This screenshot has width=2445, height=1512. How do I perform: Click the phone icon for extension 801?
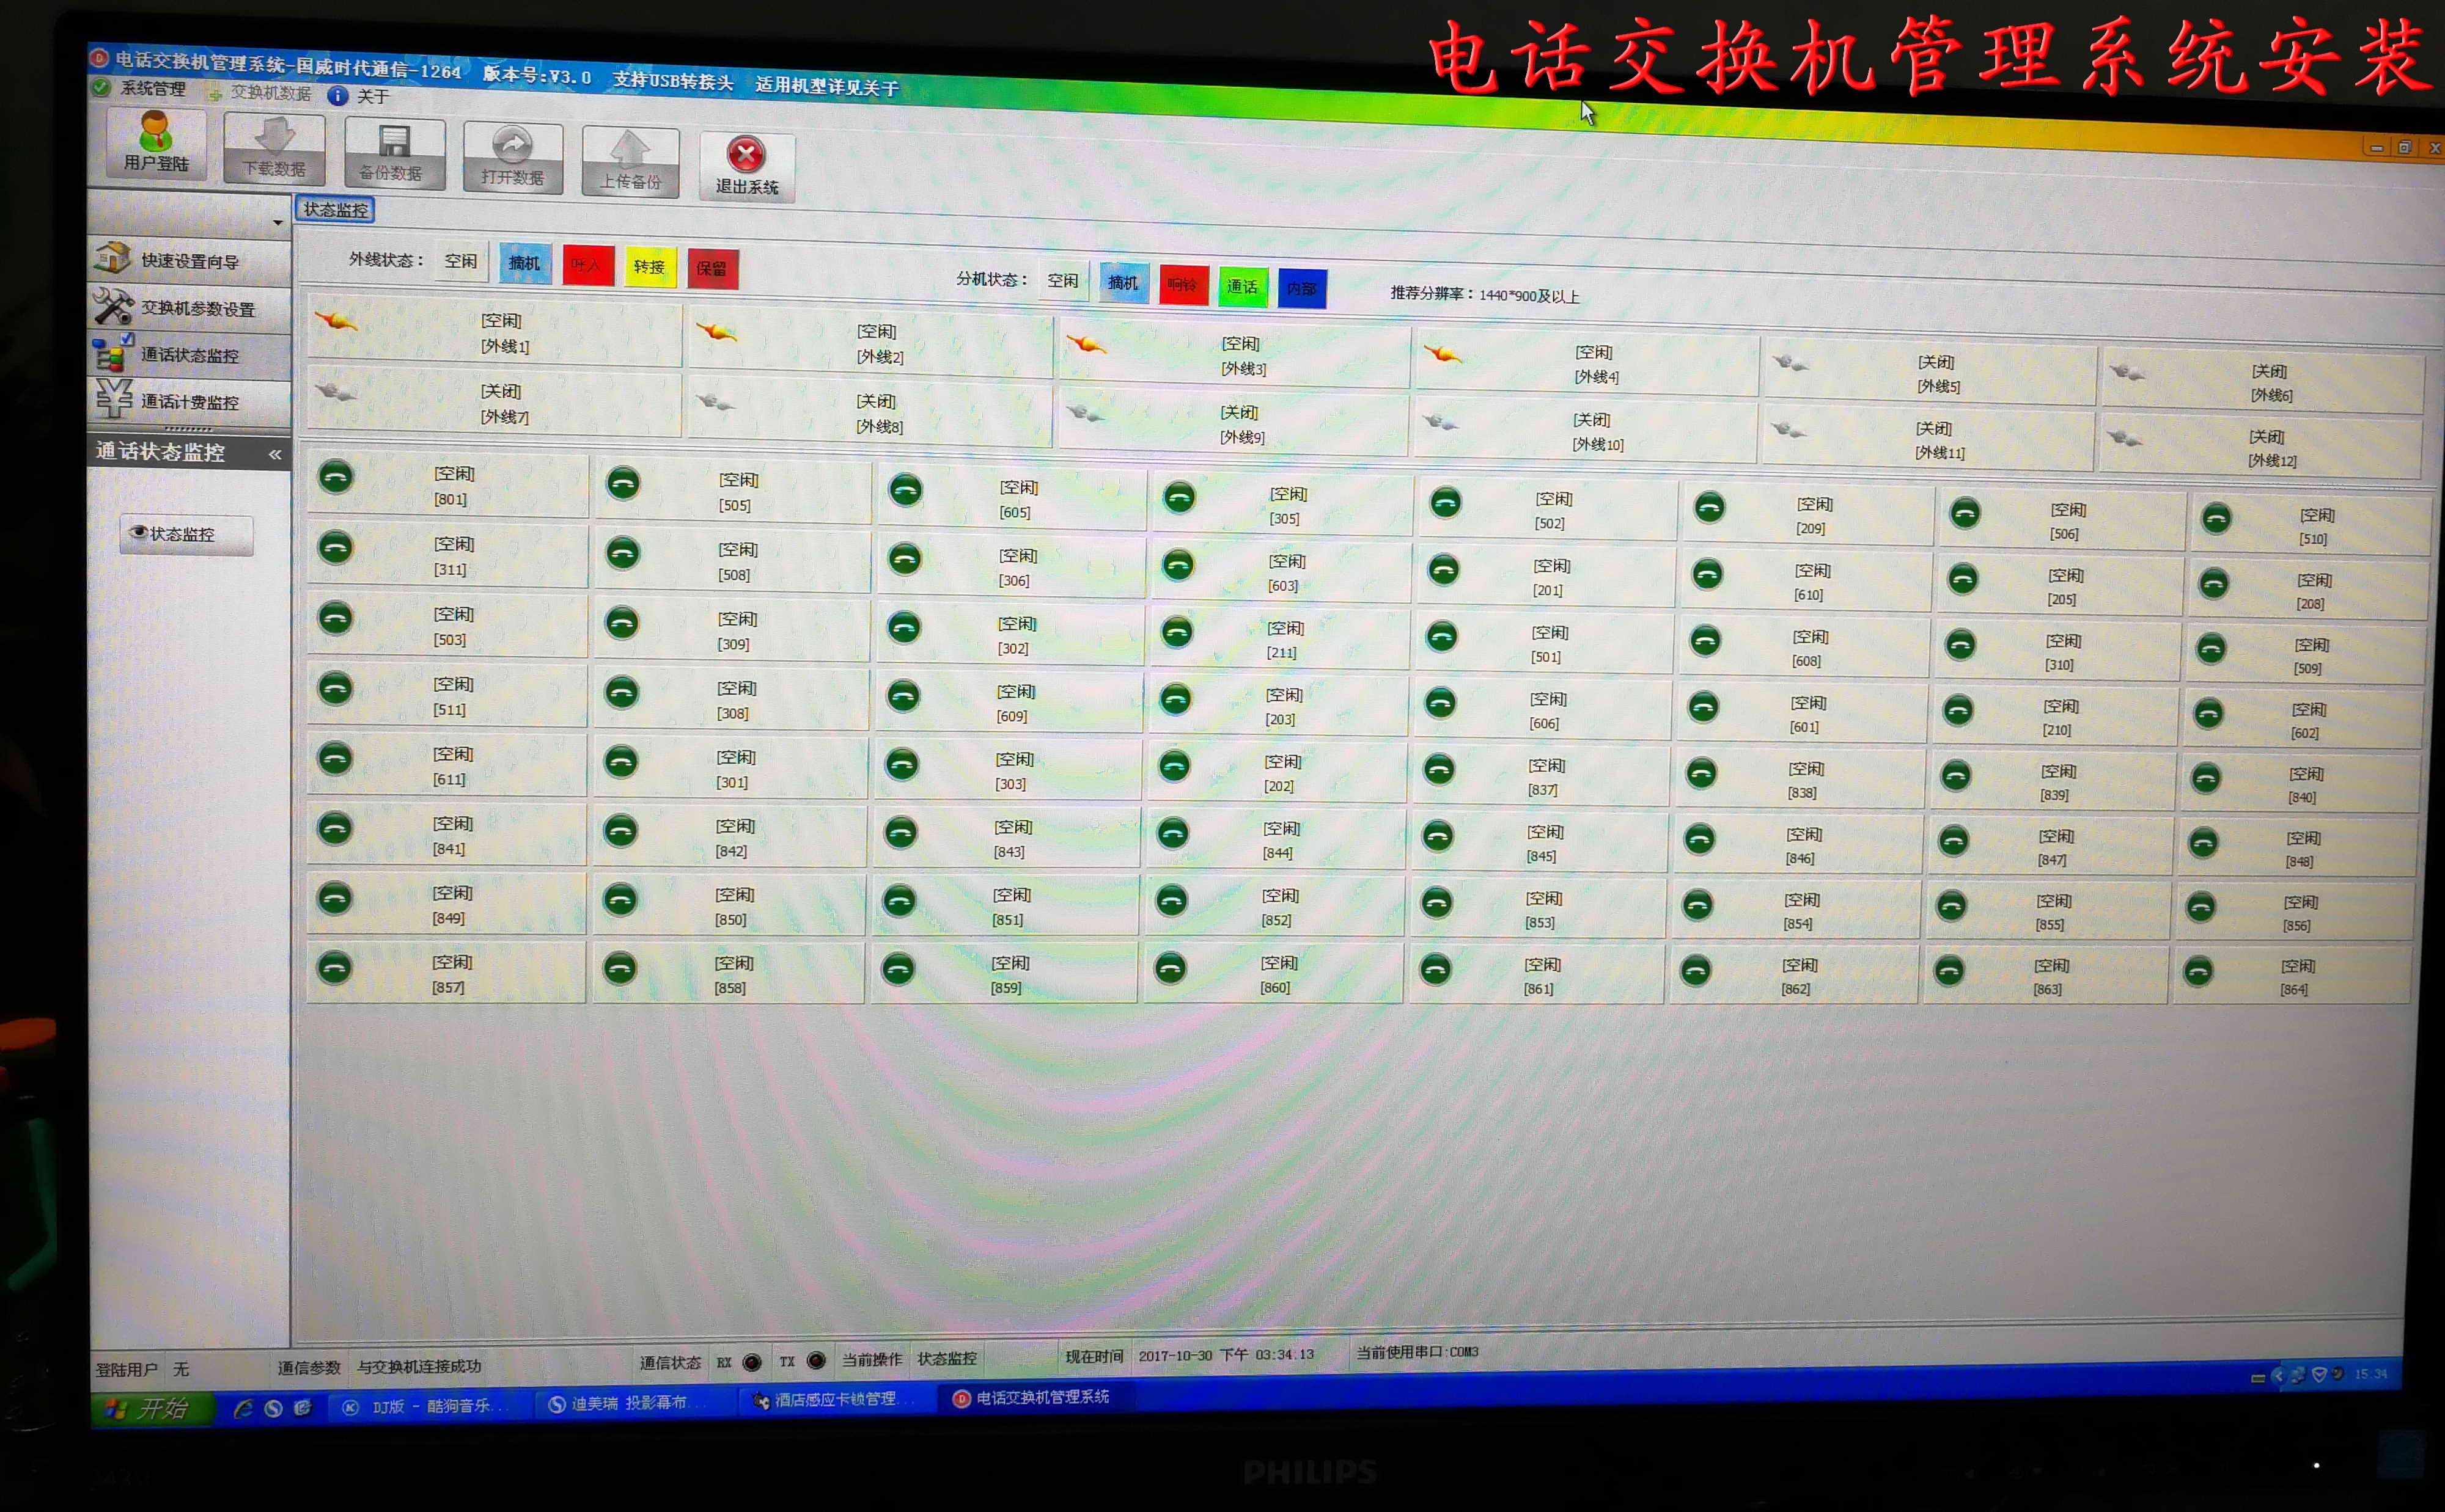coord(336,477)
